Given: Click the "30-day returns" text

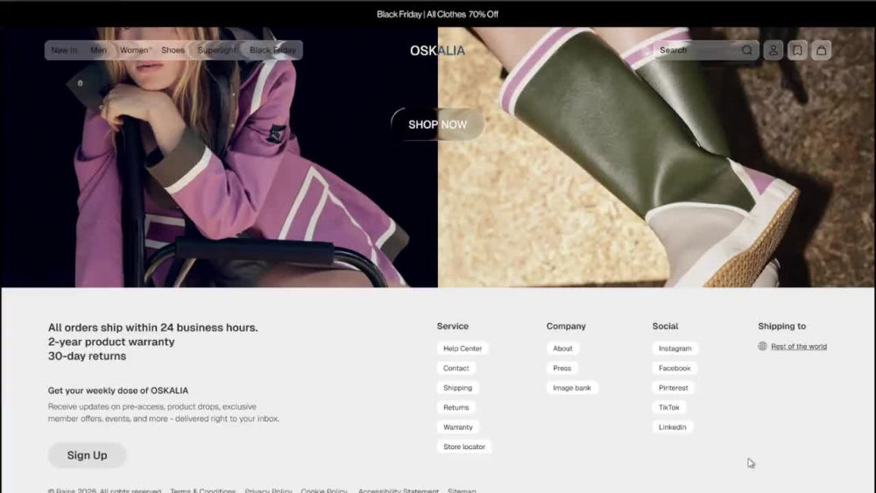Looking at the screenshot, I should coord(87,356).
